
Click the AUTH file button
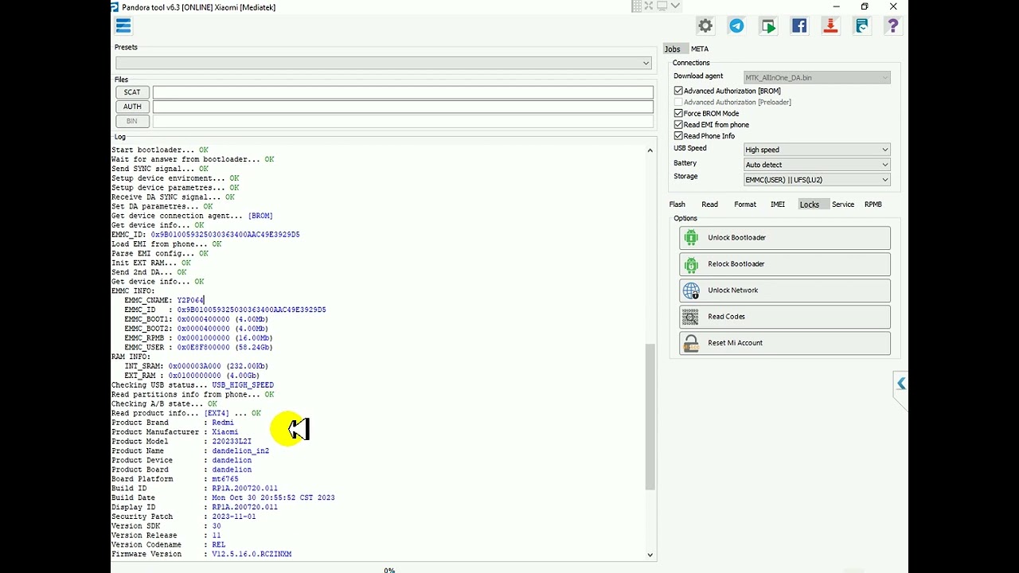[x=132, y=107]
